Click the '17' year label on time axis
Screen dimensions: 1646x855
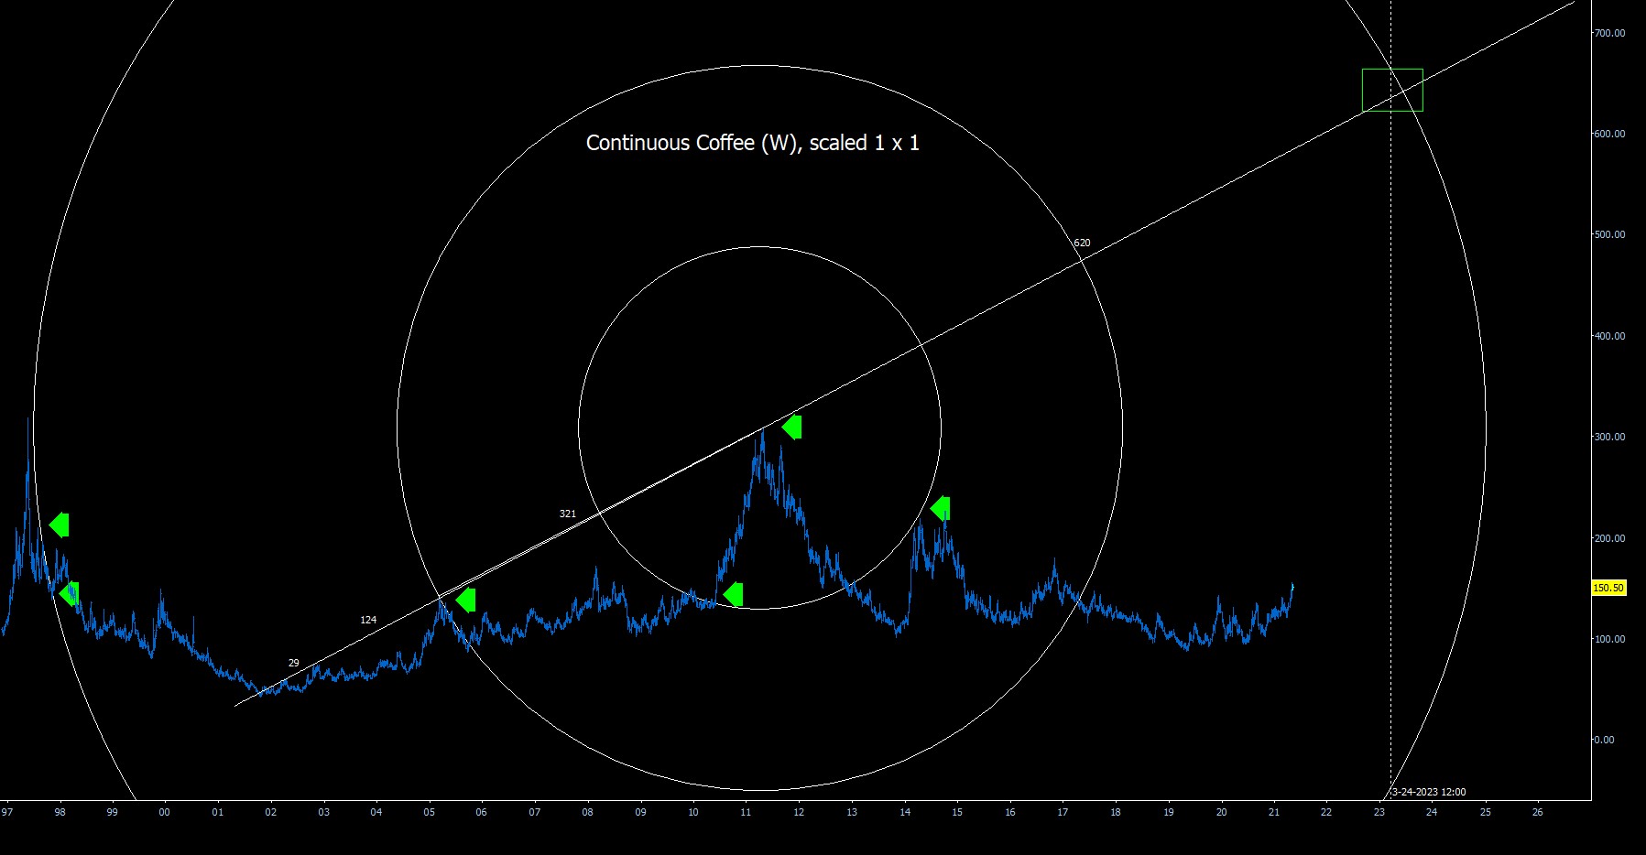point(1063,812)
